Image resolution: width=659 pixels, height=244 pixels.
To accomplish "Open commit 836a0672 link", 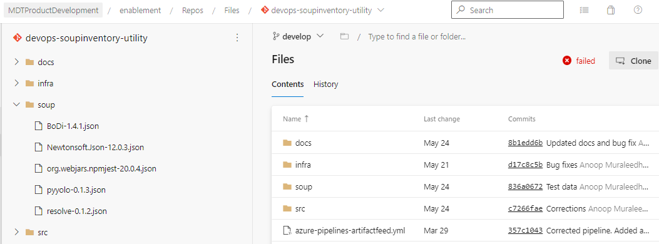I will point(525,186).
